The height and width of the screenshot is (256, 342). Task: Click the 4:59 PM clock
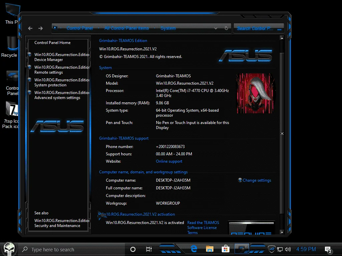306,249
